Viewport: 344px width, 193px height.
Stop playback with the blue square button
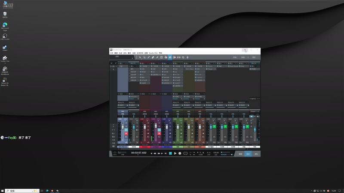pyautogui.click(x=170, y=154)
